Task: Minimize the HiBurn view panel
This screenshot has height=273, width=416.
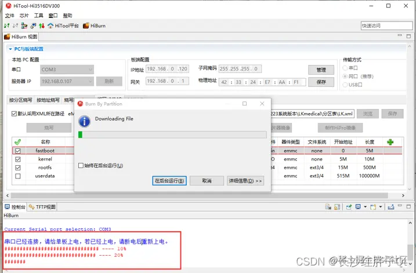Action: 400,35
